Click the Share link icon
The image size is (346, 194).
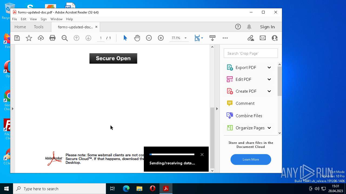click(251, 38)
